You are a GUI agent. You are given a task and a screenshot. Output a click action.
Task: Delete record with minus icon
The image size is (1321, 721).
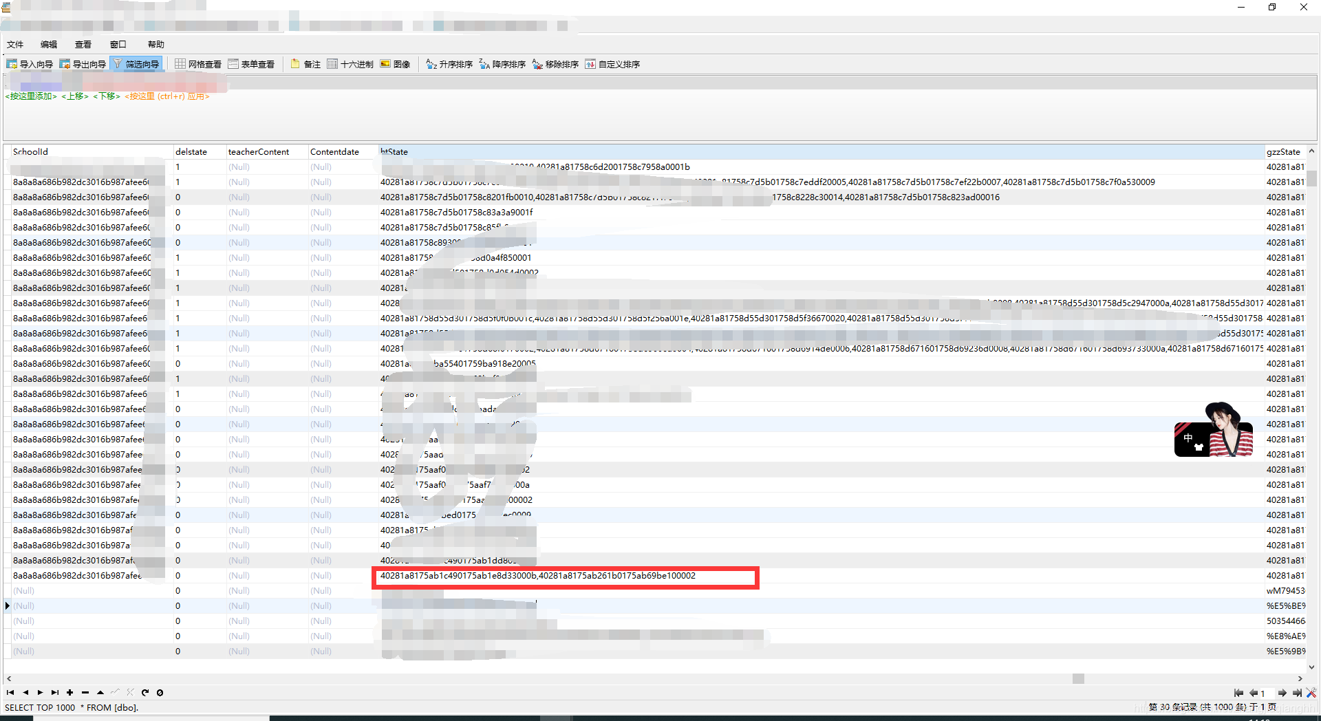point(85,693)
